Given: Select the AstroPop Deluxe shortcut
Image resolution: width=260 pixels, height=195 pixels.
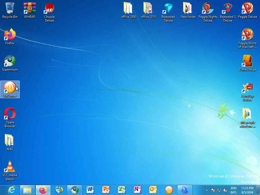Looking at the screenshot, I should [247, 91].
